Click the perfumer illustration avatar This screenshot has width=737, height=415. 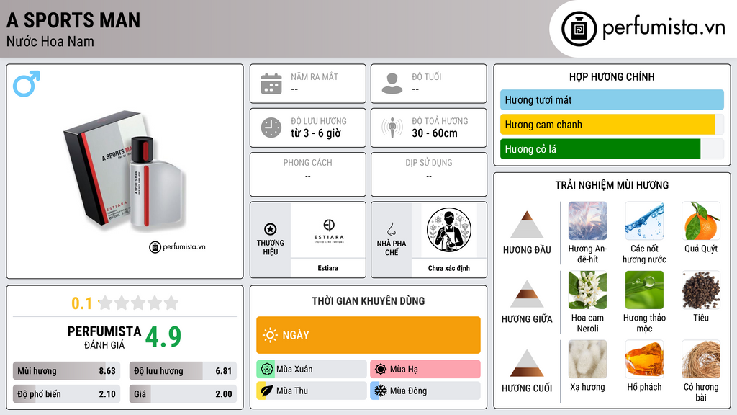tap(449, 230)
